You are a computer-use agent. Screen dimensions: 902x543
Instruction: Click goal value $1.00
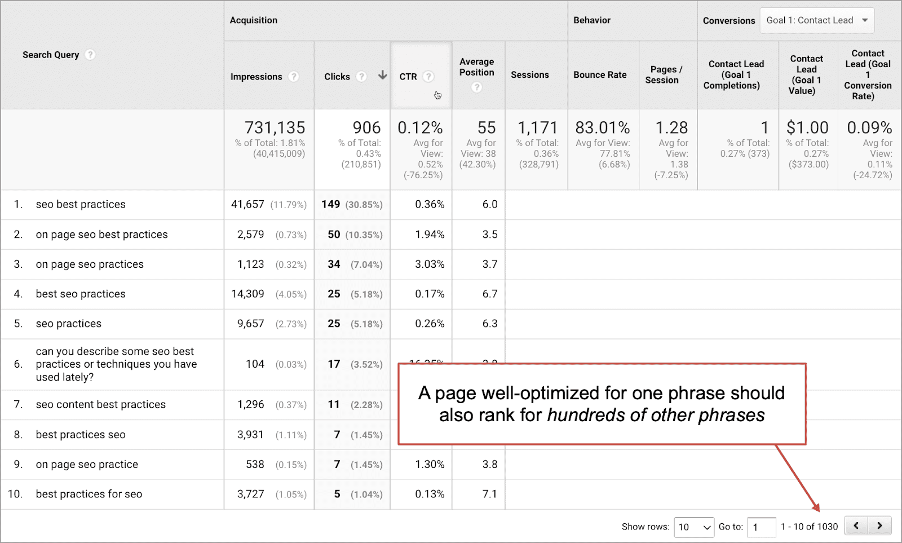tap(807, 127)
